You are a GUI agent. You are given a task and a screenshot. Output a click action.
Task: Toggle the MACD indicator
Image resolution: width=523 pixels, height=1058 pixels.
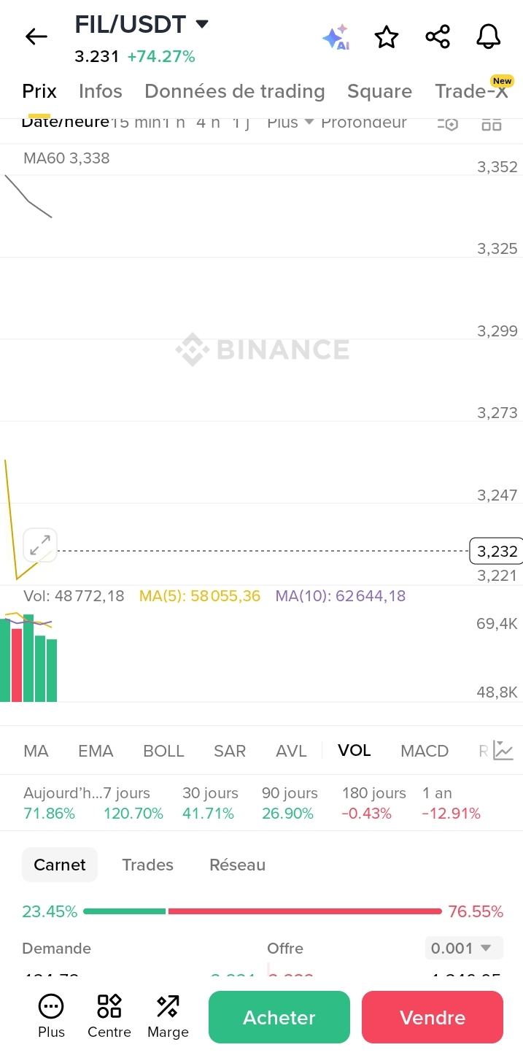pyautogui.click(x=425, y=751)
